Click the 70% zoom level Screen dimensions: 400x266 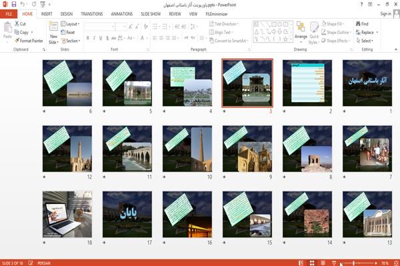(385, 263)
